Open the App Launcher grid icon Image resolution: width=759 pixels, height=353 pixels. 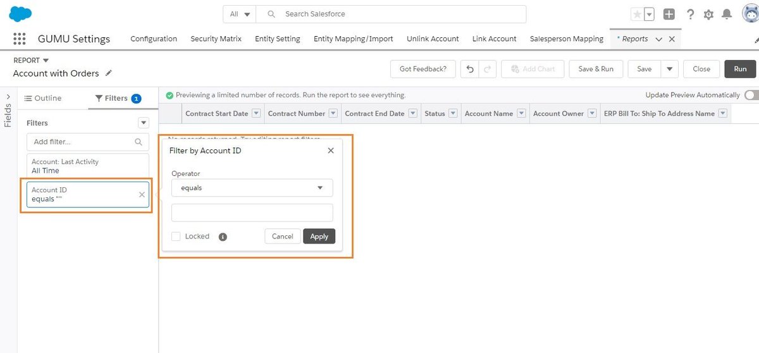tap(20, 39)
